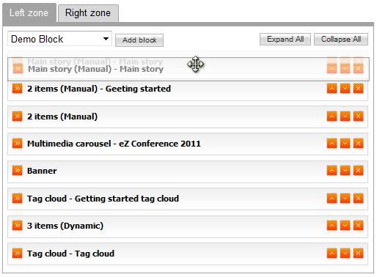This screenshot has height=277, width=377.
Task: Move the Banner block up
Action: point(332,171)
